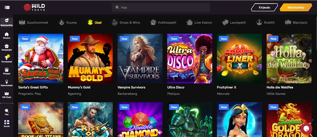Focus the Hae search field
This screenshot has width=317, height=137.
tap(161, 8)
